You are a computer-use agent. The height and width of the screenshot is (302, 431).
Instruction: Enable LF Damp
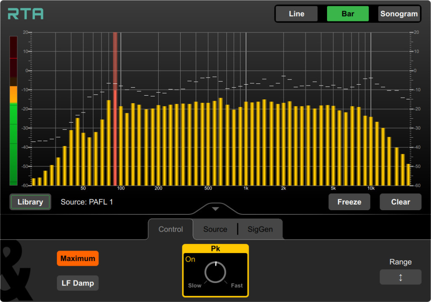point(78,283)
